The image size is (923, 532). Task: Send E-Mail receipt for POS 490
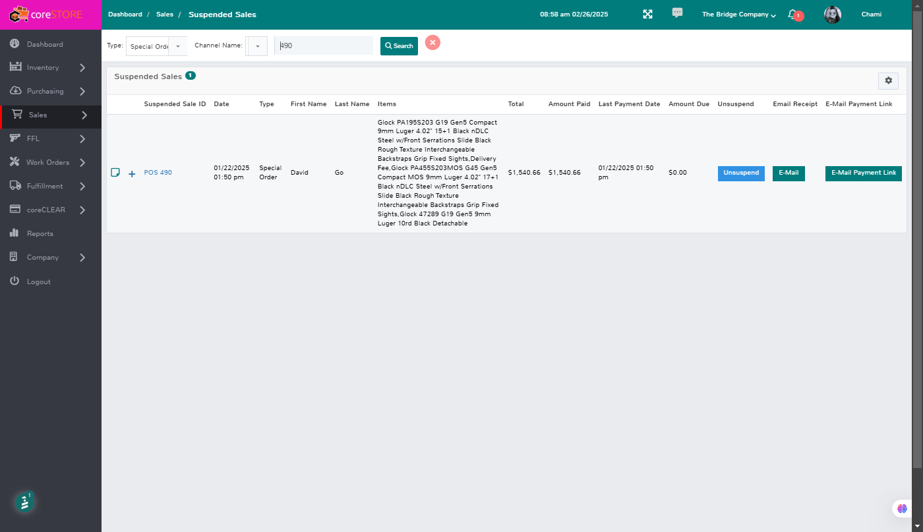coord(789,173)
